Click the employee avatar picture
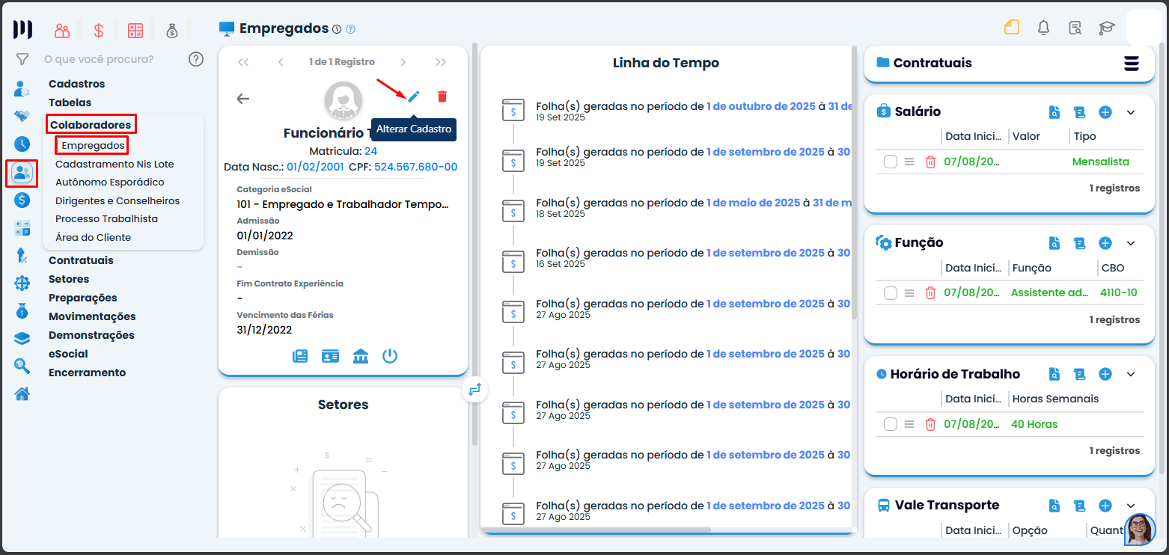 pos(344,101)
